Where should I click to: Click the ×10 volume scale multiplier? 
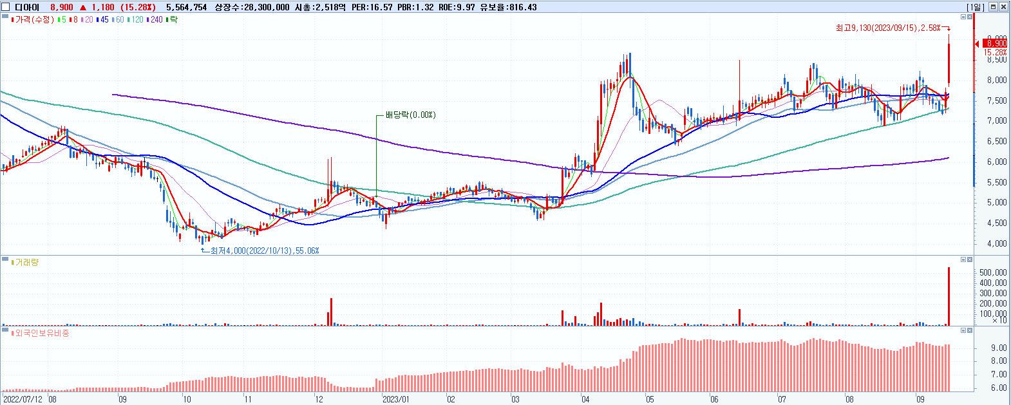(x=999, y=320)
